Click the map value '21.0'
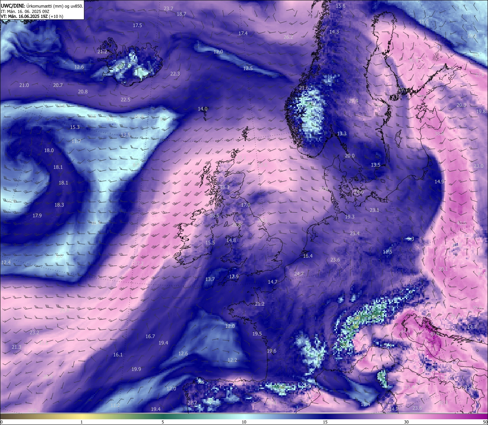This screenshot has width=488, height=425. tap(24, 85)
